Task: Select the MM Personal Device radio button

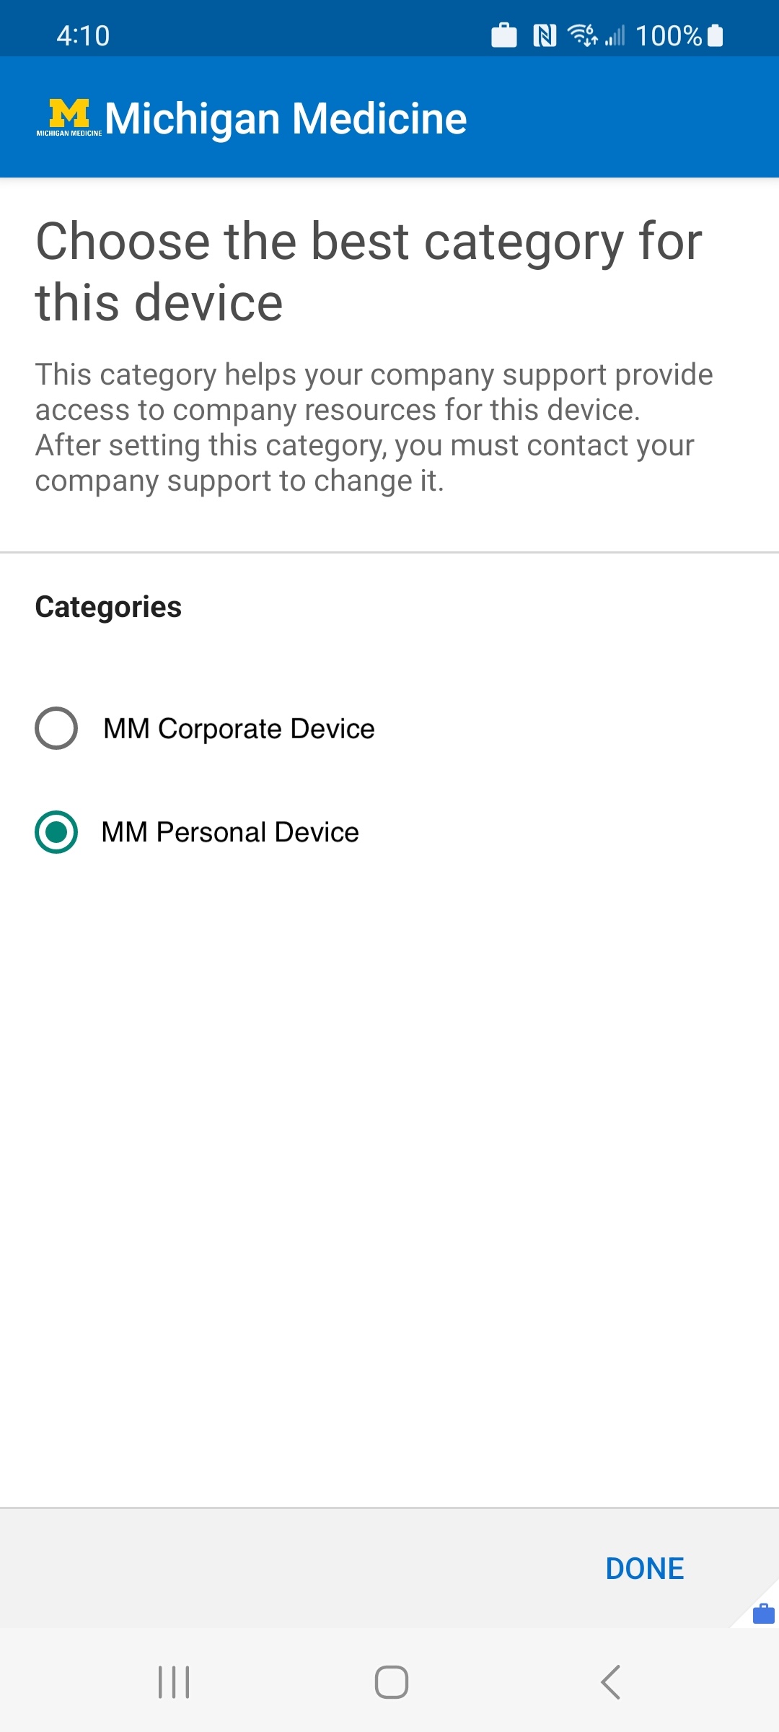Action: (x=56, y=832)
